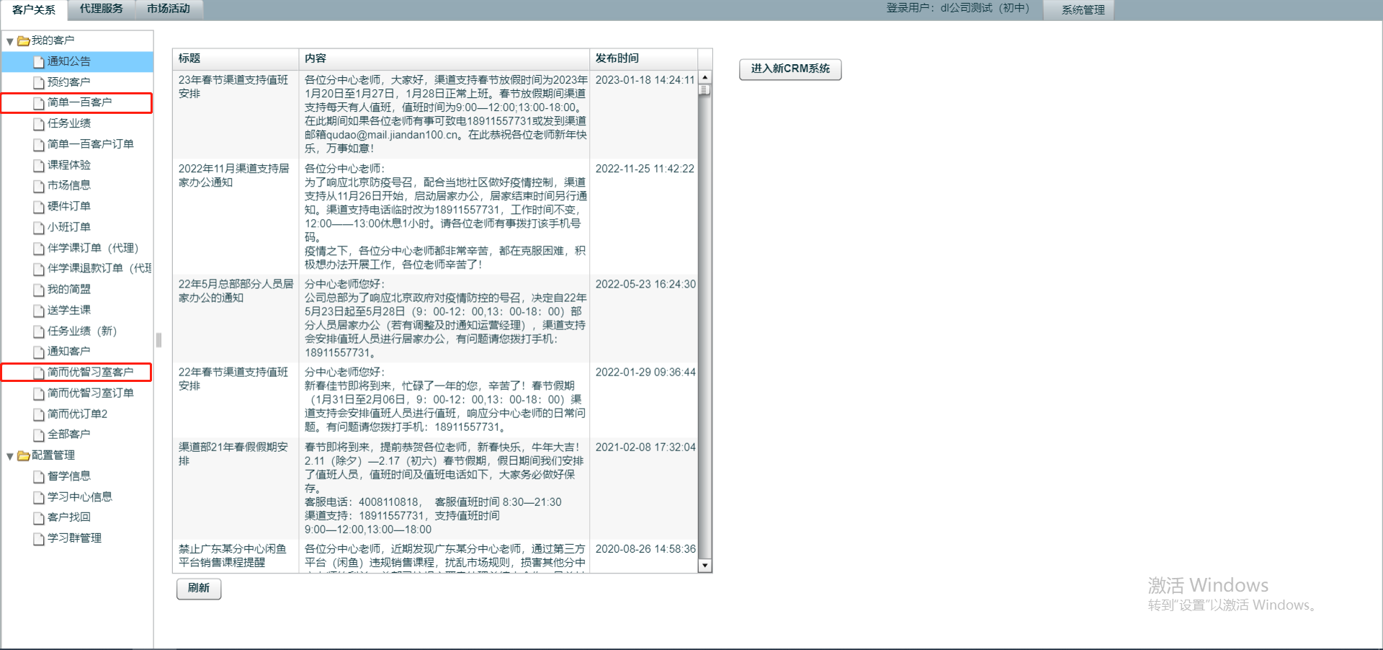This screenshot has width=1383, height=650.
Task: Click the sidebar splitter collapse handle
Action: click(158, 340)
